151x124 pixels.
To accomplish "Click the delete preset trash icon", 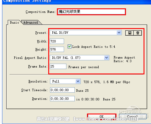I will point(138,33).
